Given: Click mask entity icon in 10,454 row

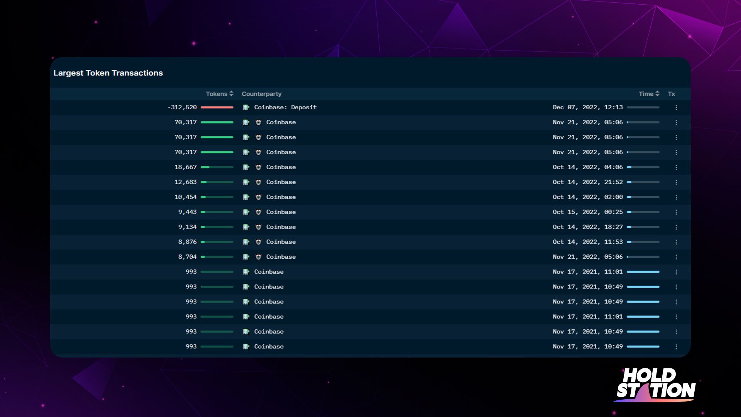Looking at the screenshot, I should click(259, 197).
